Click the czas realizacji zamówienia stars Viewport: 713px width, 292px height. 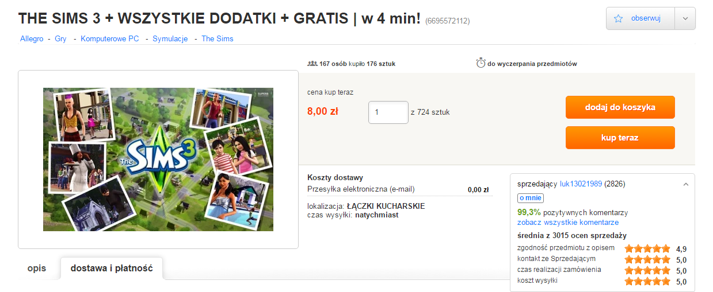pos(647,270)
